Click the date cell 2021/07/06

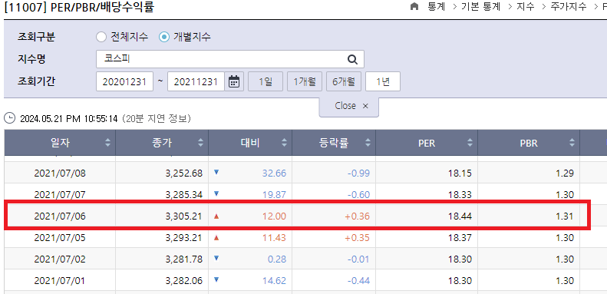coord(60,216)
